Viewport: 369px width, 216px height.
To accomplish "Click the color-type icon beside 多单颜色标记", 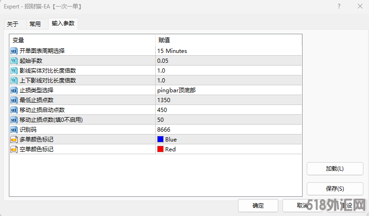I will (14, 140).
